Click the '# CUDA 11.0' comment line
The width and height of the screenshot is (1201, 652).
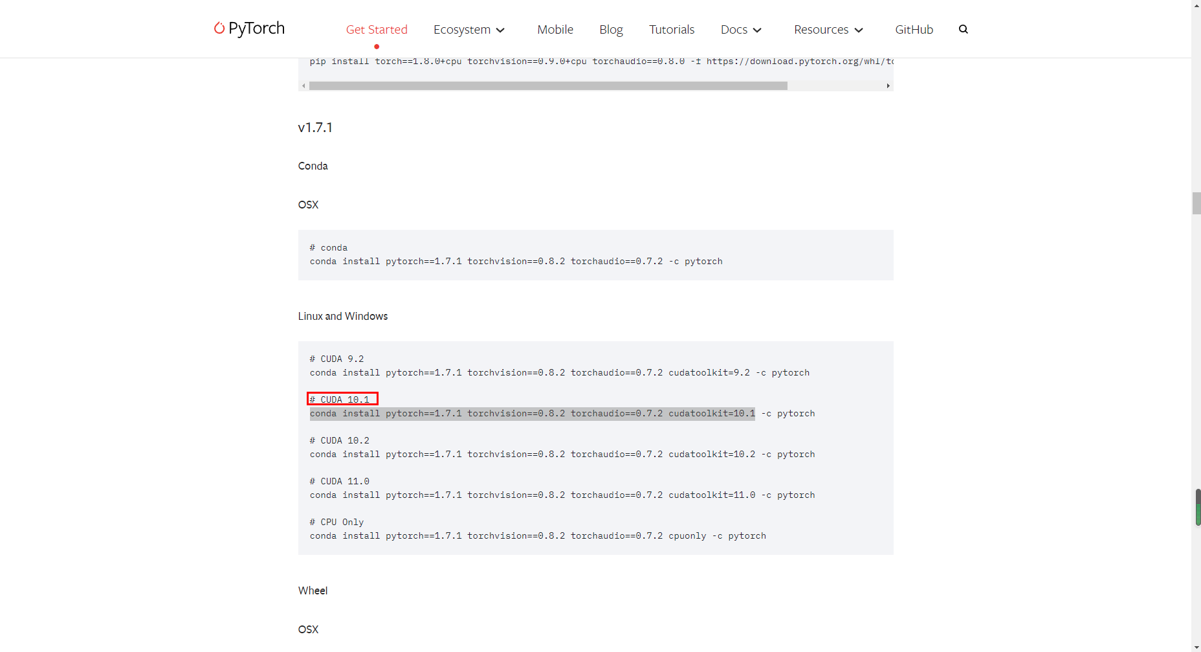coord(339,481)
